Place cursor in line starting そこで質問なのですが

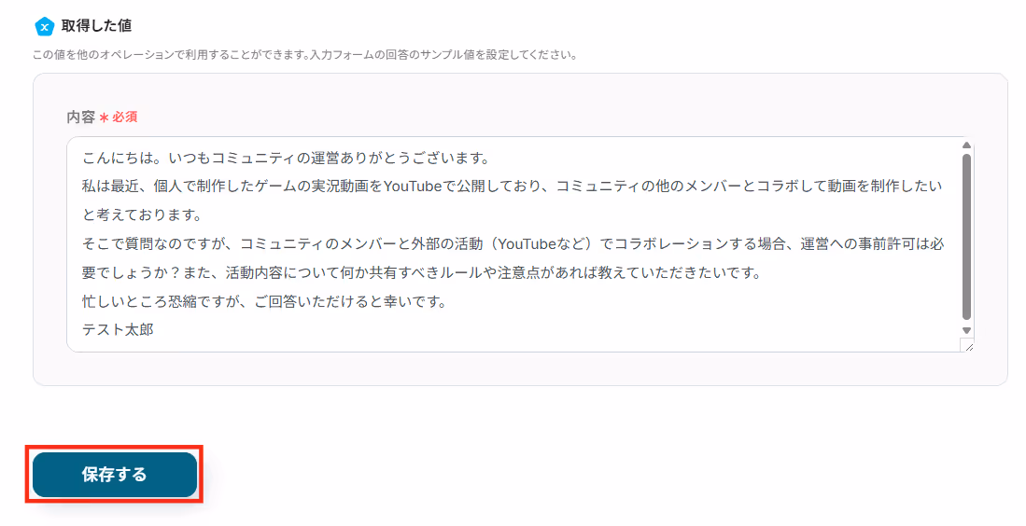tap(513, 243)
